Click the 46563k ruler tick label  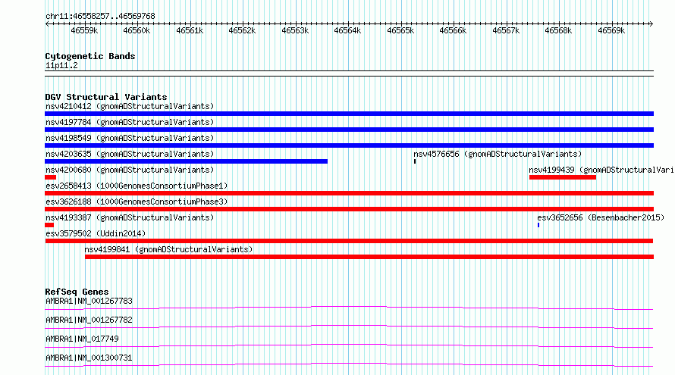(295, 30)
